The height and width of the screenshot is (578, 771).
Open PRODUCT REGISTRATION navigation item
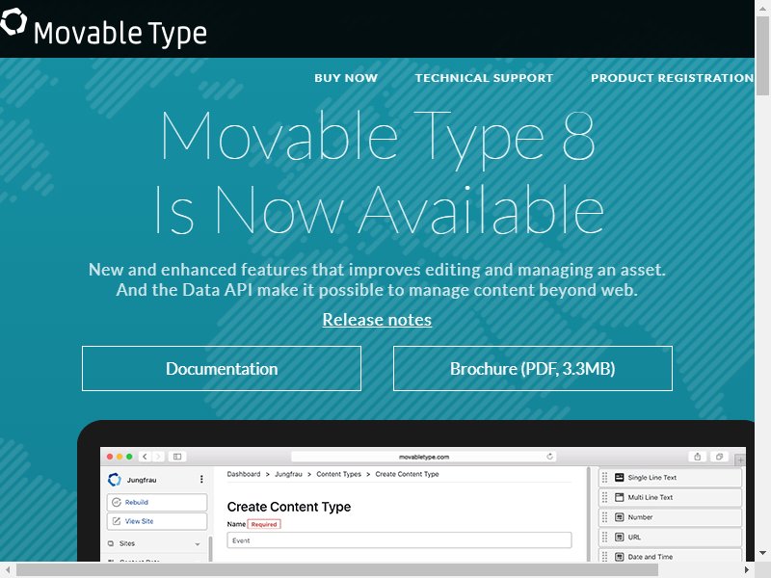(x=672, y=78)
